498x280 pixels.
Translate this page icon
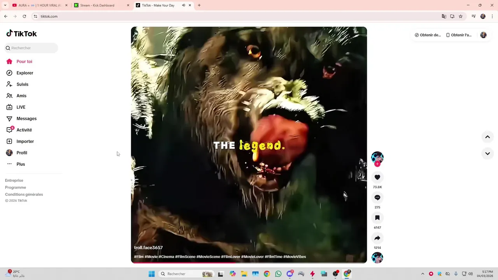tap(444, 16)
